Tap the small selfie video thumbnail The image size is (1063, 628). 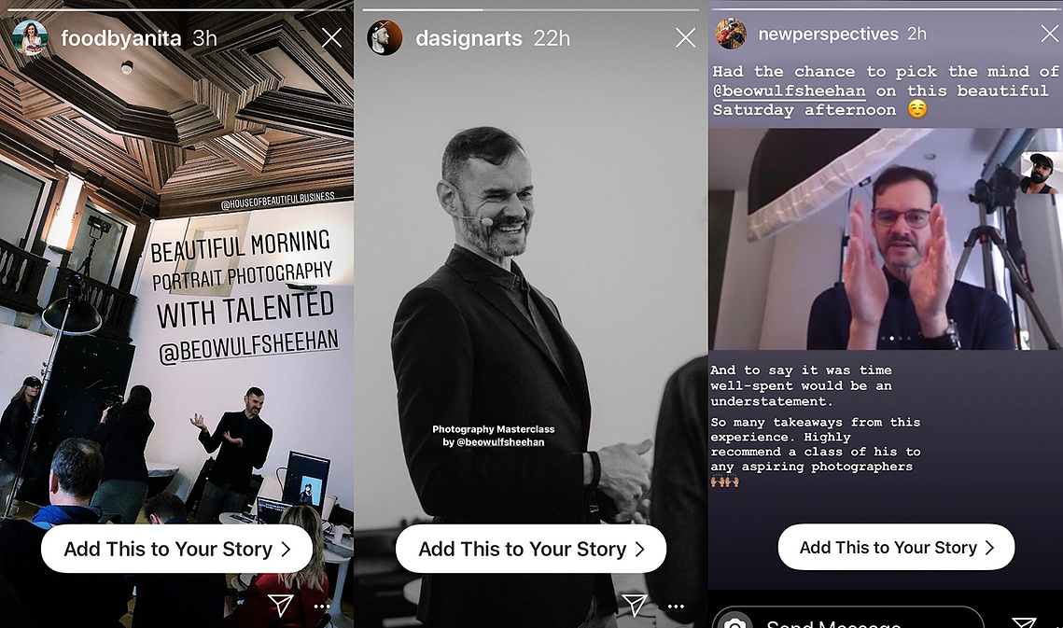[1041, 173]
